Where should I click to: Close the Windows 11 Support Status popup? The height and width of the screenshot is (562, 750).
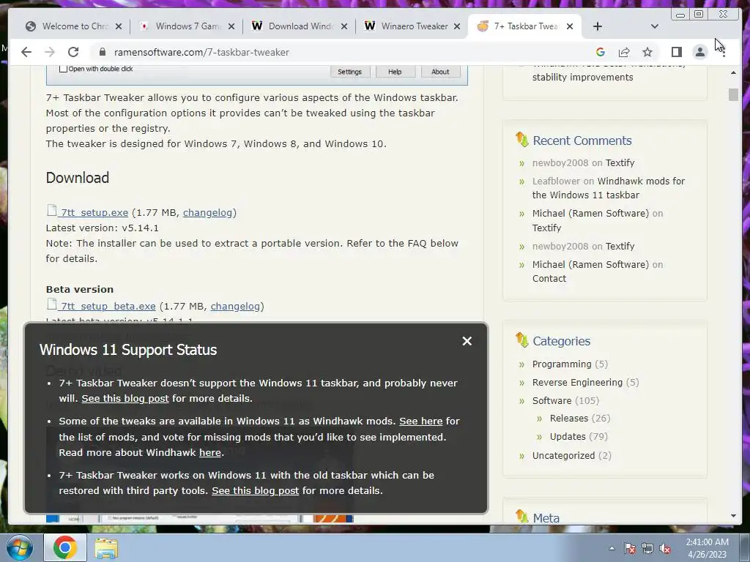[467, 341]
